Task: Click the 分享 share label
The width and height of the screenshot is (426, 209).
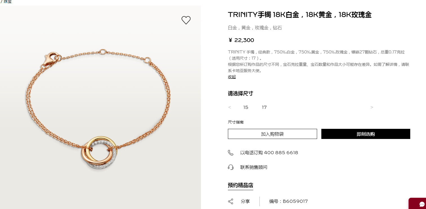Action: coord(245,201)
